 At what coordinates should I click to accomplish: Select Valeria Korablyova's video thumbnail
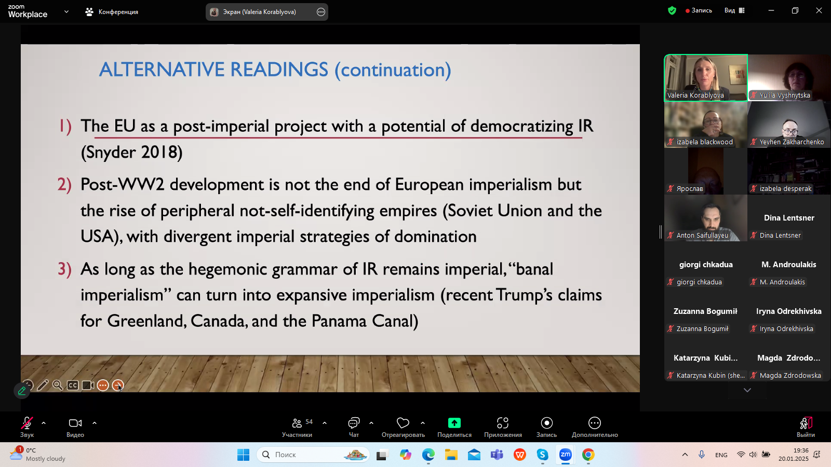pos(706,77)
